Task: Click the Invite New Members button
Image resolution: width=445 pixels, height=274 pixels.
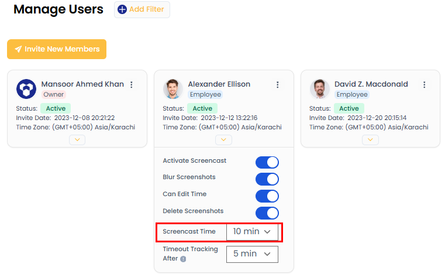Action: tap(57, 49)
